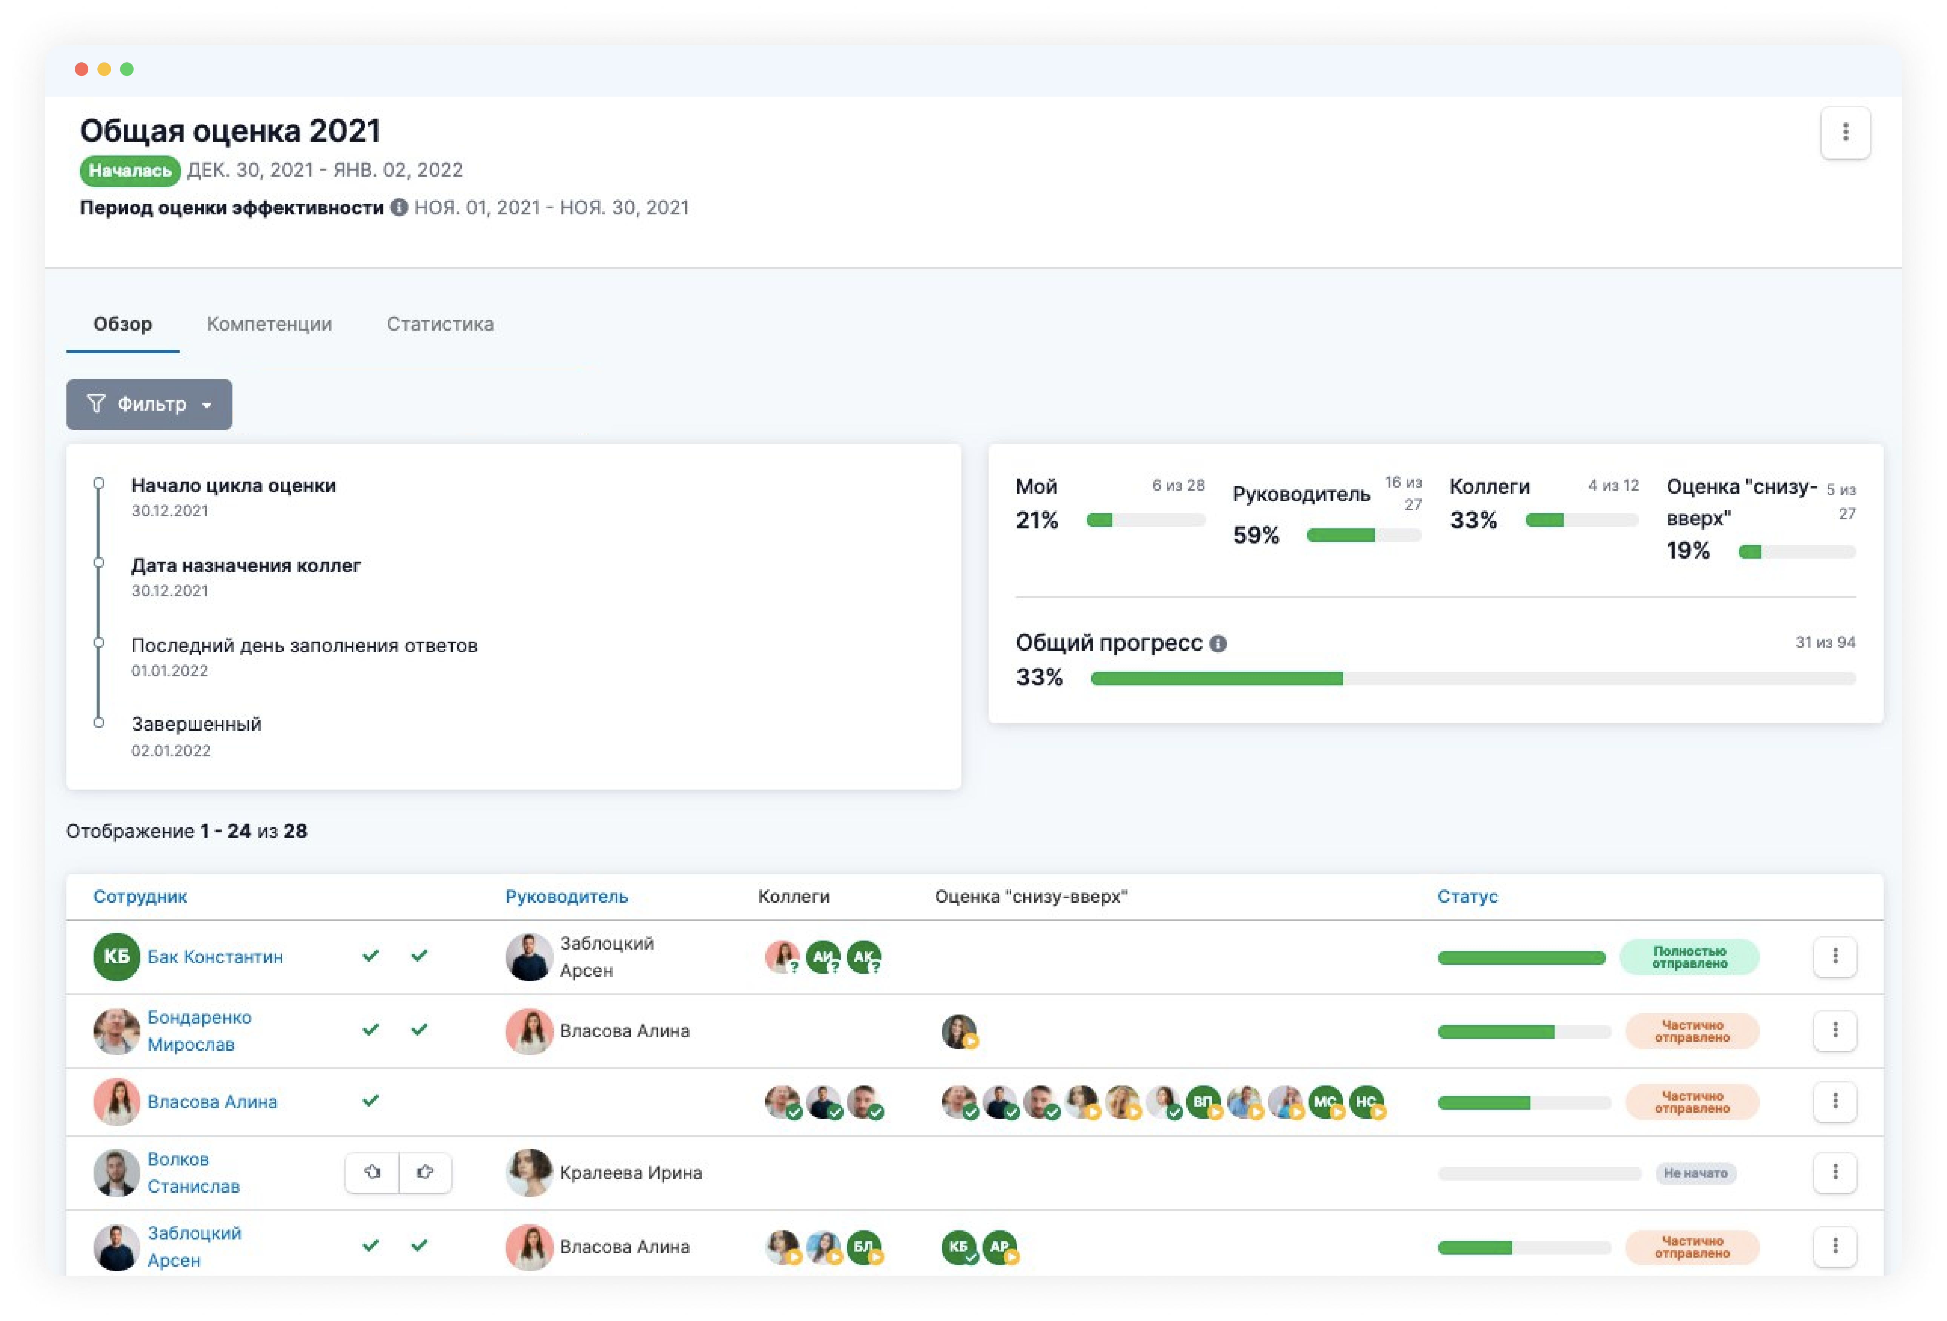Click first green checkmark in Бак Константин row

pos(370,956)
